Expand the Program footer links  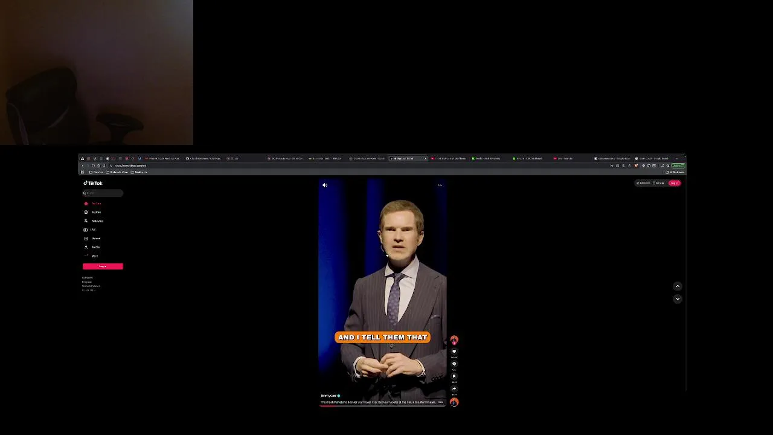(87, 282)
